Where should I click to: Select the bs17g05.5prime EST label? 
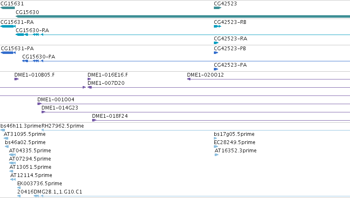click(234, 134)
